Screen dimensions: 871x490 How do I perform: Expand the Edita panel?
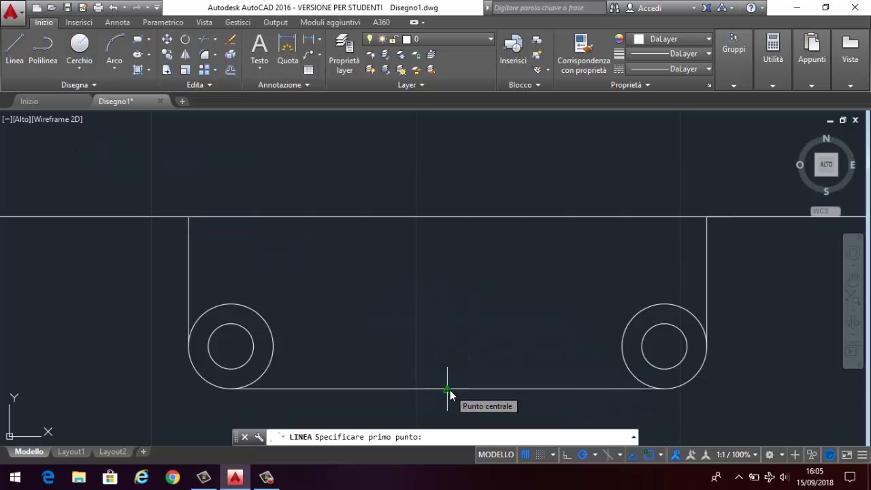point(200,85)
